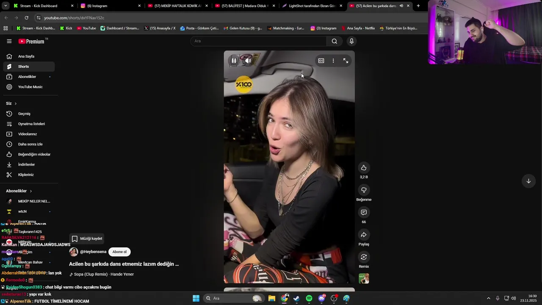Open the MEKİP NELER NEL... subscription channel
542x305 pixels.
point(29,201)
